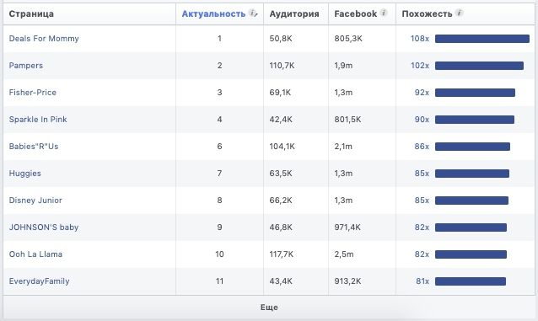Expand more rows with Еще button
538x321 pixels.
pos(269,308)
